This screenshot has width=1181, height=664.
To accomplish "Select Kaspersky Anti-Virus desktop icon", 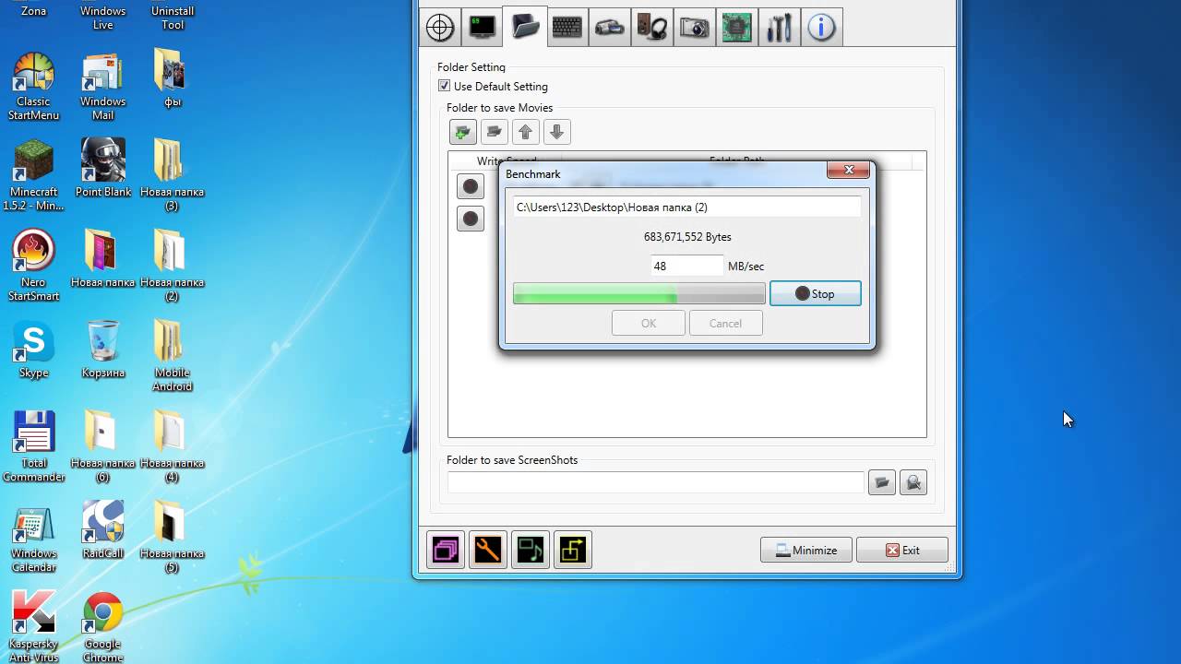I will (x=33, y=627).
